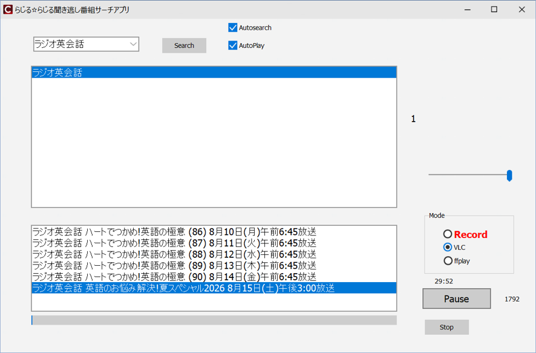
Task: Click the result count number 1
Action: (413, 119)
